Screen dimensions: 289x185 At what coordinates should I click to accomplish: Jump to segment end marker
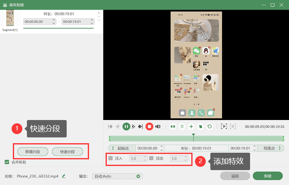tap(140, 127)
